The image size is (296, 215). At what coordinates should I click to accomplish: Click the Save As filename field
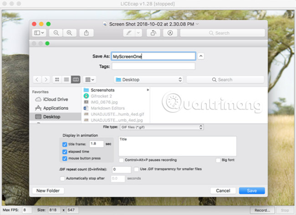coord(153,56)
